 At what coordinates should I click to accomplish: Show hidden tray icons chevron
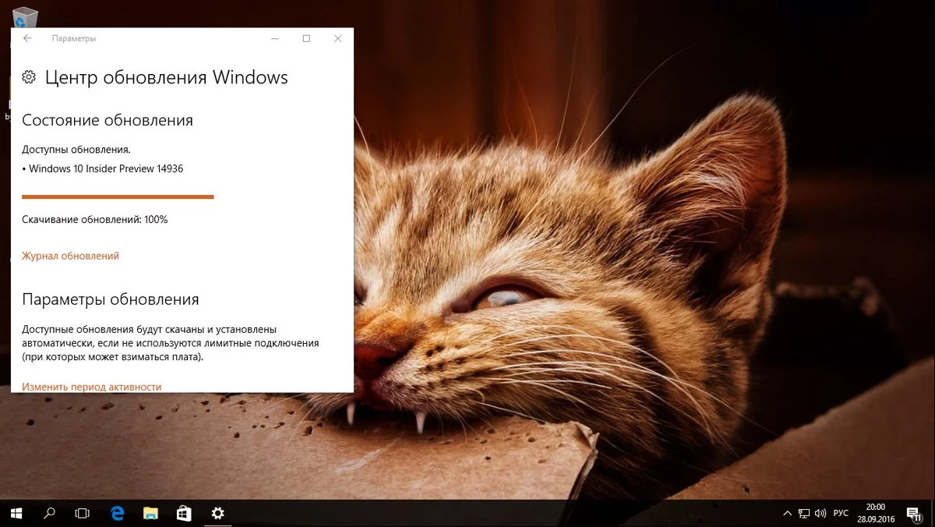click(x=787, y=513)
